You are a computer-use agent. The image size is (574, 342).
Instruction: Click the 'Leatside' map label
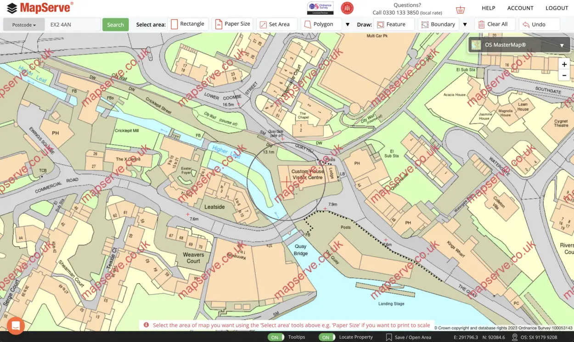(214, 207)
